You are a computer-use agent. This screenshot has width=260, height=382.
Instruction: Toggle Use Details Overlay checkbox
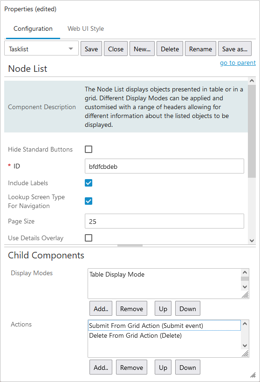(x=89, y=238)
